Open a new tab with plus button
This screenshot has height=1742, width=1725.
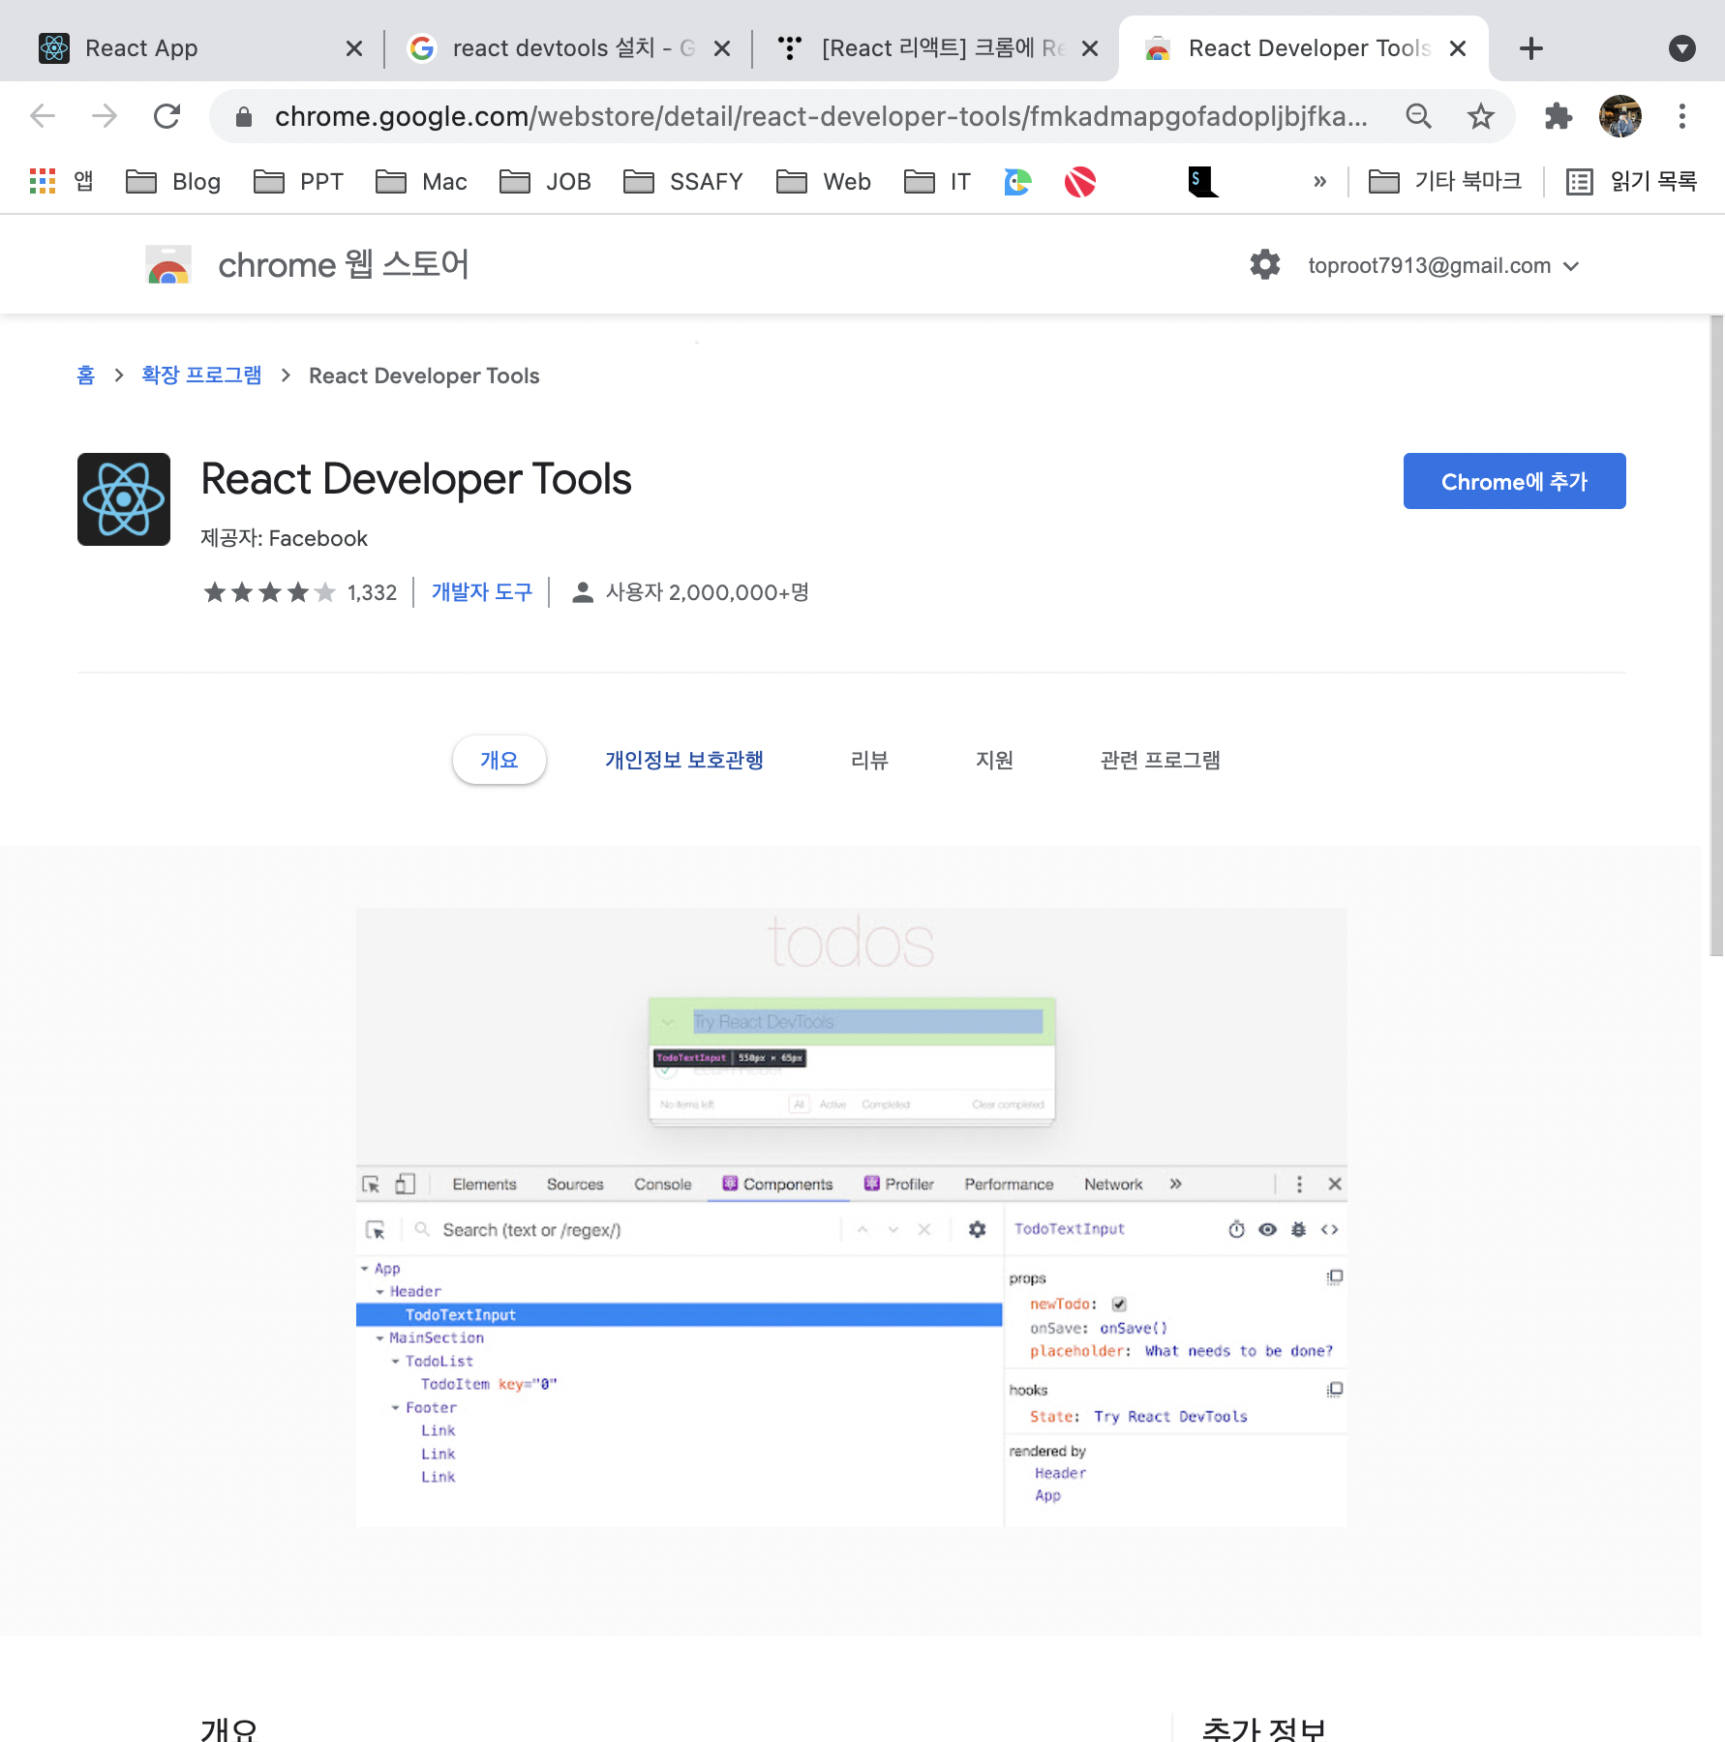pyautogui.click(x=1531, y=48)
